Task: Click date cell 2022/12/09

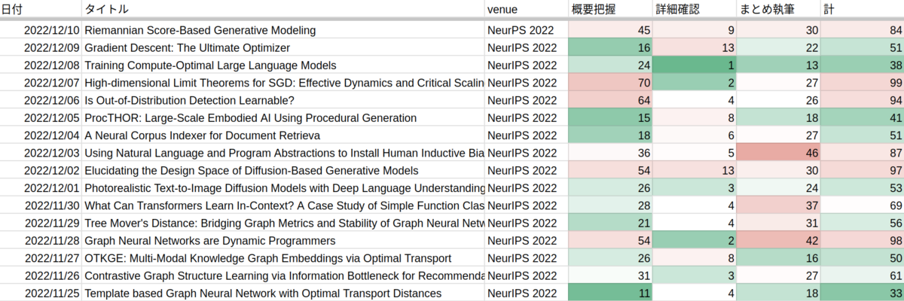Action: (41, 48)
